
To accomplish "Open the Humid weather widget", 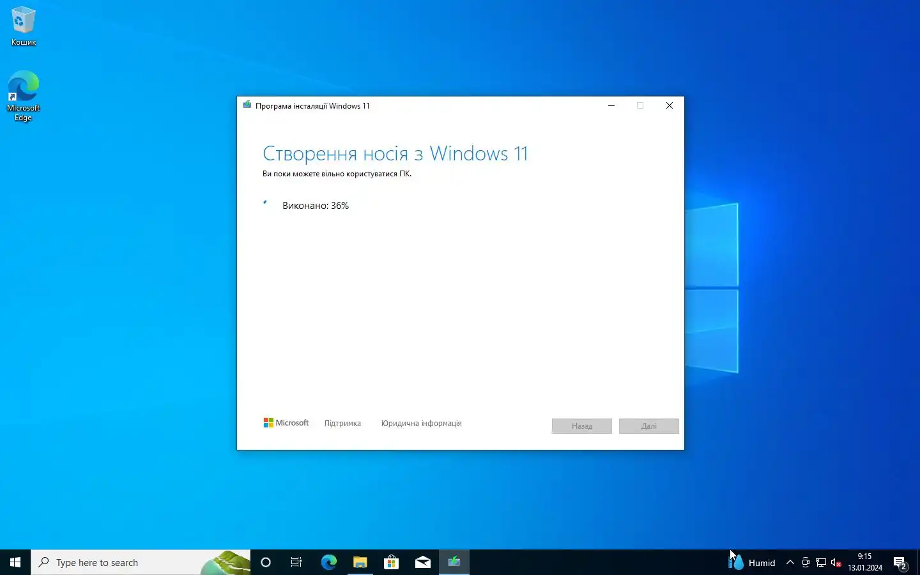I will point(752,562).
